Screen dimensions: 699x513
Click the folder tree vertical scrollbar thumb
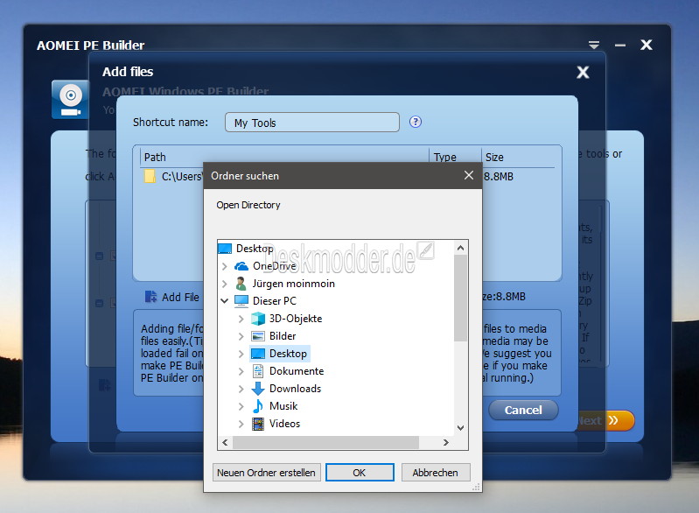pos(460,298)
